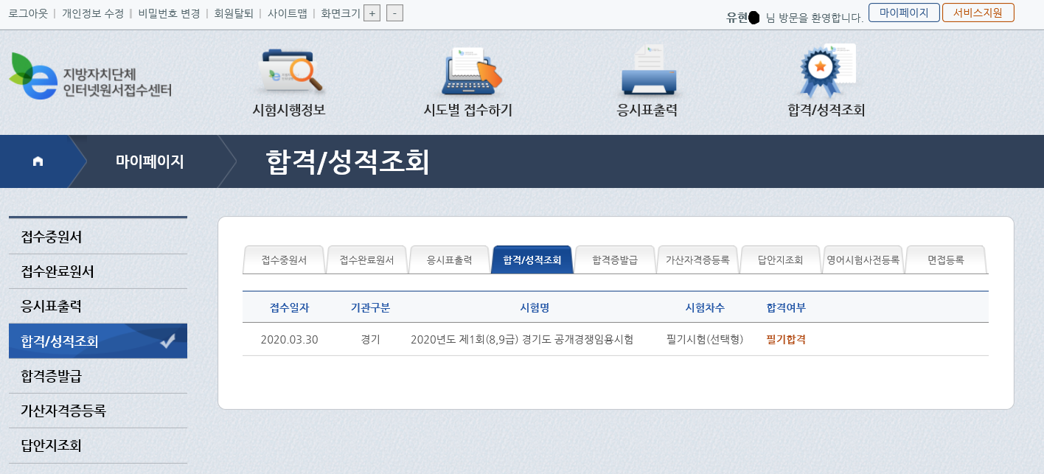Click the 비밀번호 변경 link

pos(169,13)
